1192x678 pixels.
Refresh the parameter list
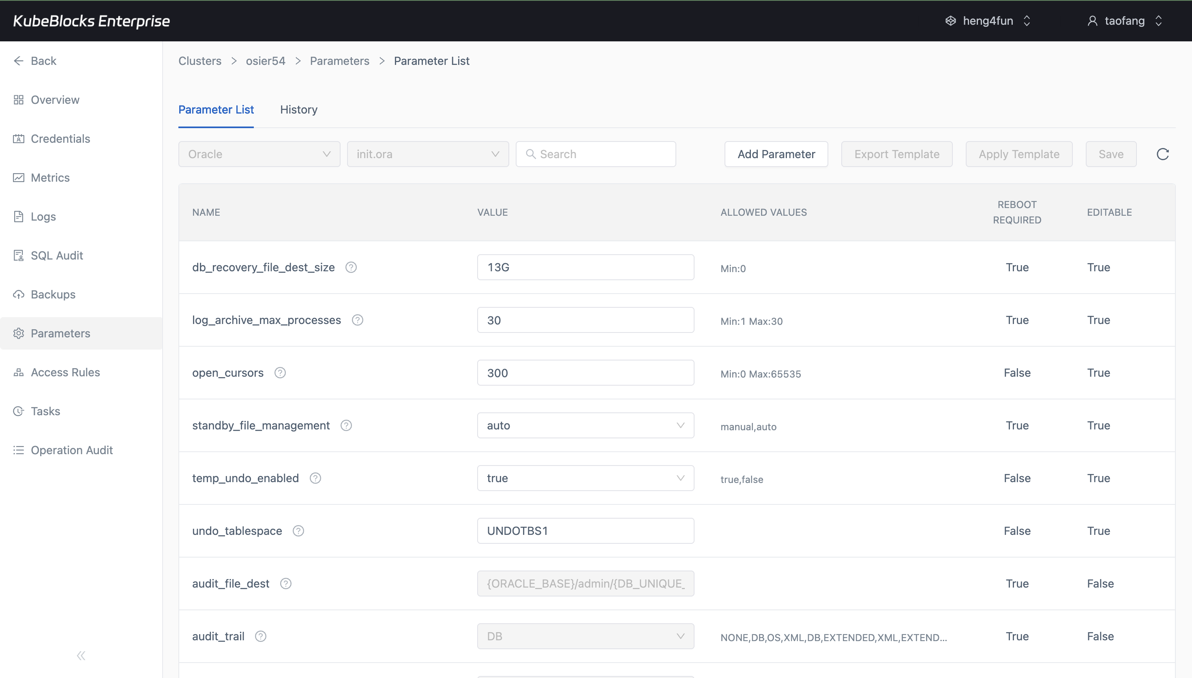click(1162, 154)
